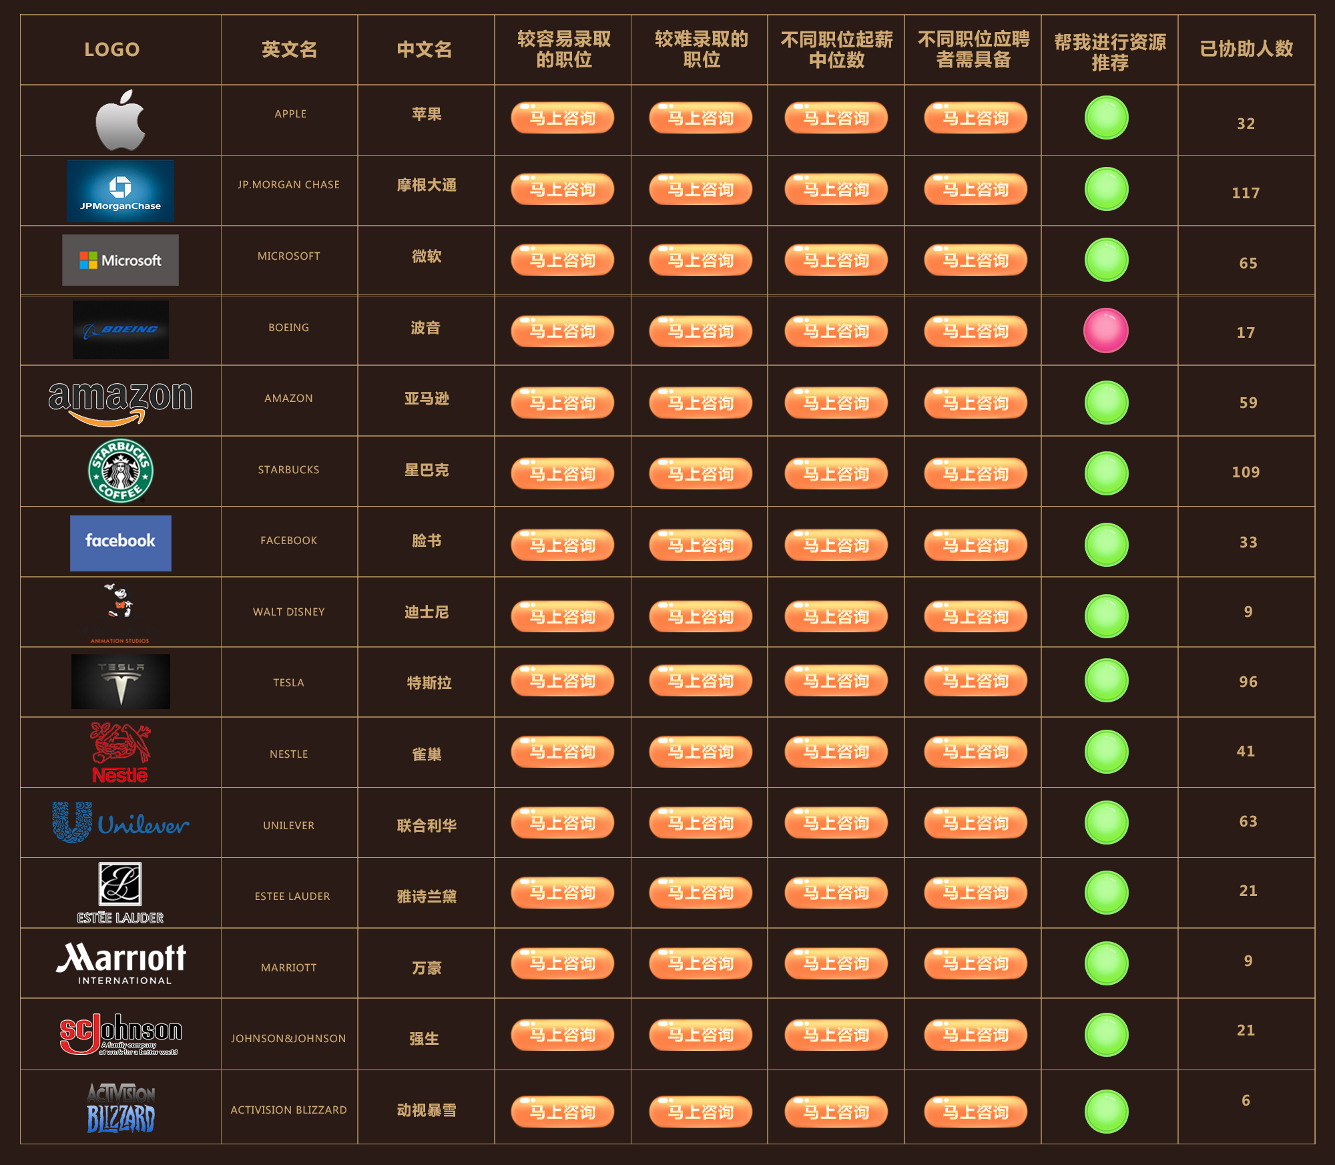
Task: Toggle the green recommend circle for Nestle
Action: [1106, 751]
